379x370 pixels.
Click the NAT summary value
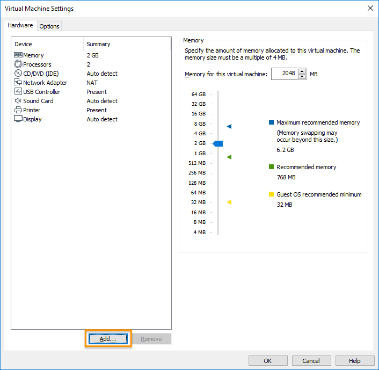coord(92,83)
